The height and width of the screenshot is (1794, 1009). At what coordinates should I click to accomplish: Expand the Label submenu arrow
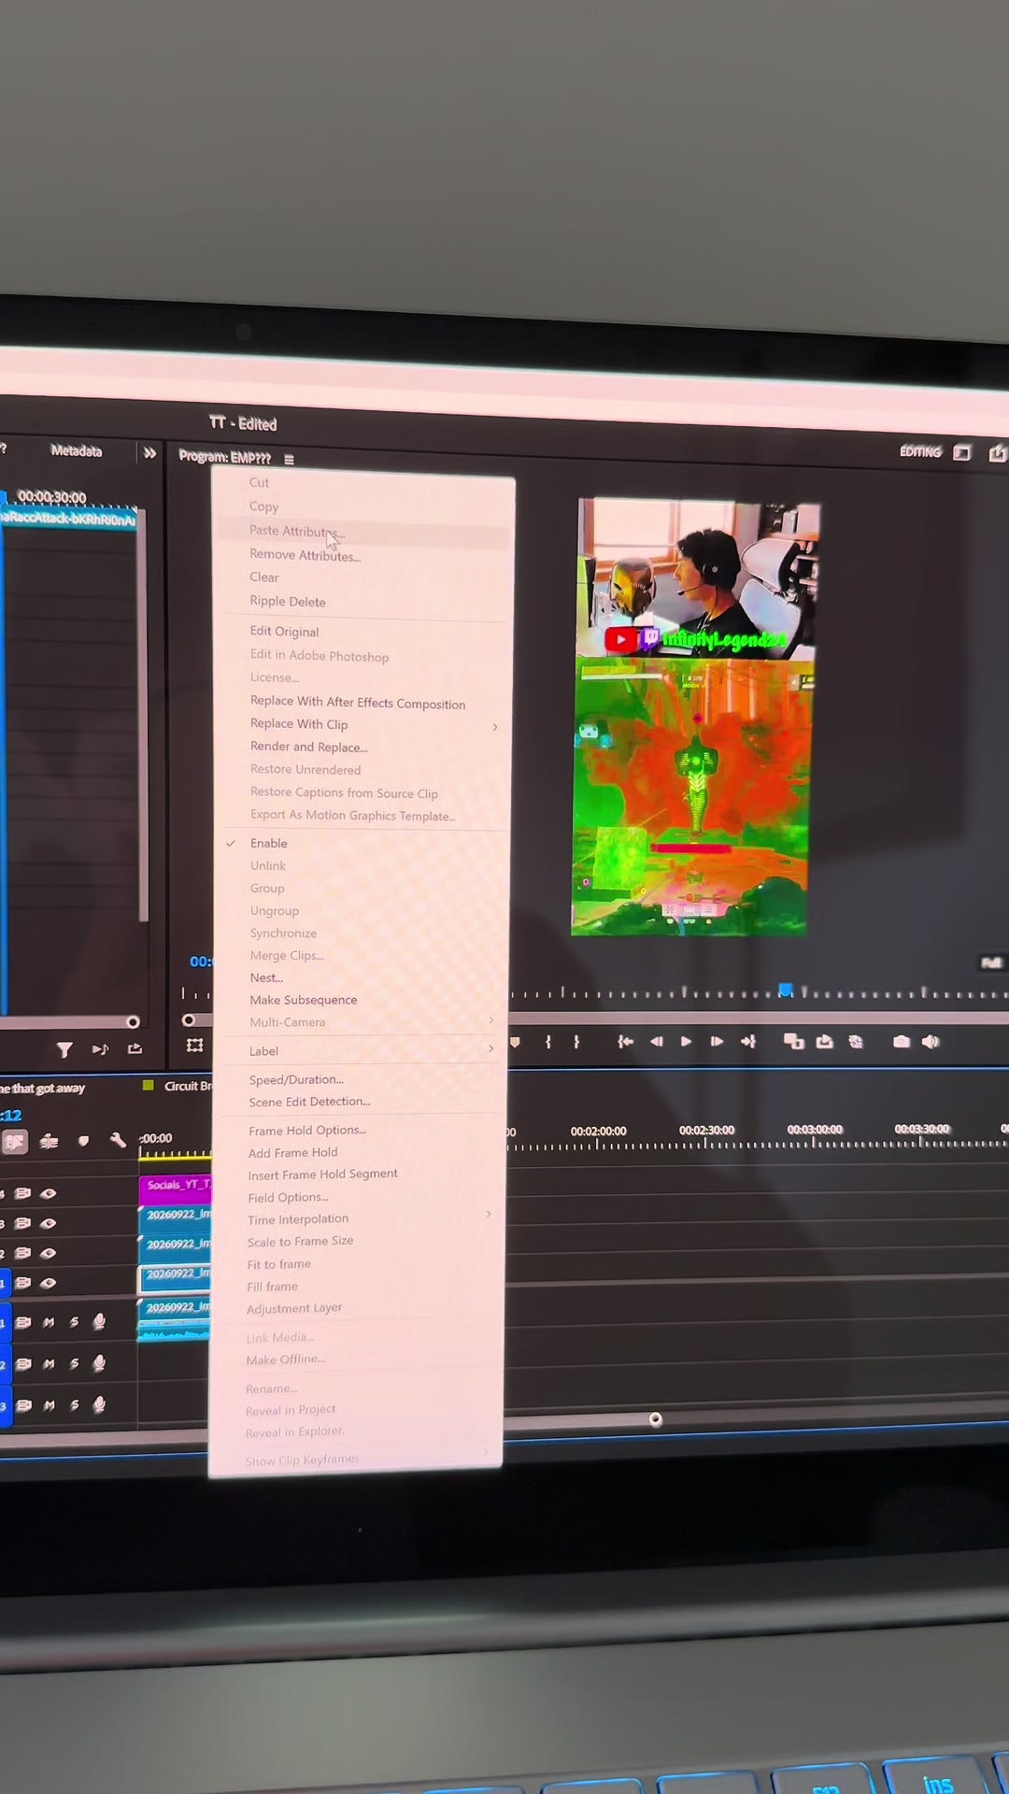point(491,1049)
